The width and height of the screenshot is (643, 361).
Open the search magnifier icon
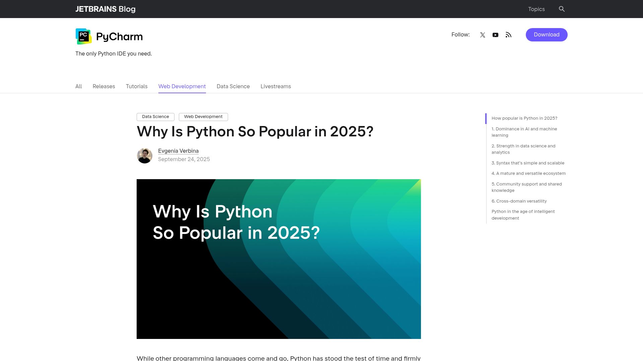[562, 9]
